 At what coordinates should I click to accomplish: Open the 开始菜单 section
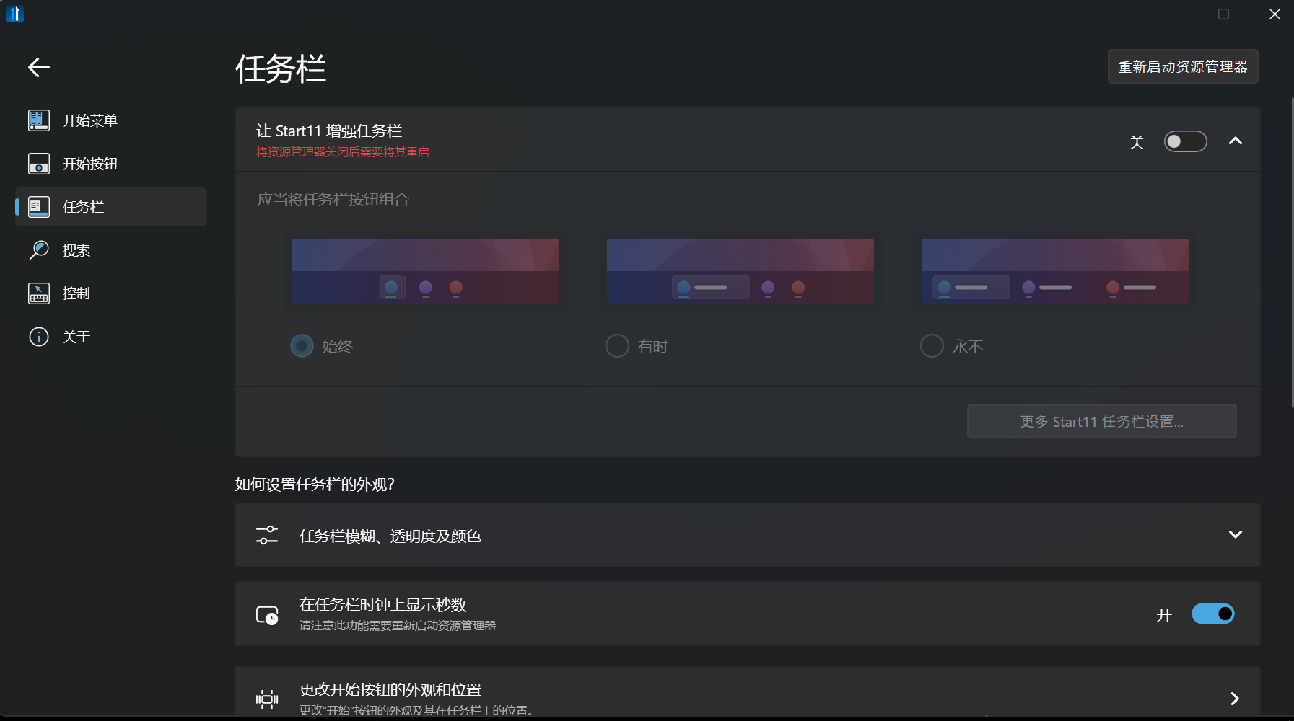[x=111, y=120]
